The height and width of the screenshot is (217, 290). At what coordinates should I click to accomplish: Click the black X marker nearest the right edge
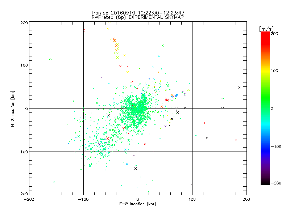[239, 88]
